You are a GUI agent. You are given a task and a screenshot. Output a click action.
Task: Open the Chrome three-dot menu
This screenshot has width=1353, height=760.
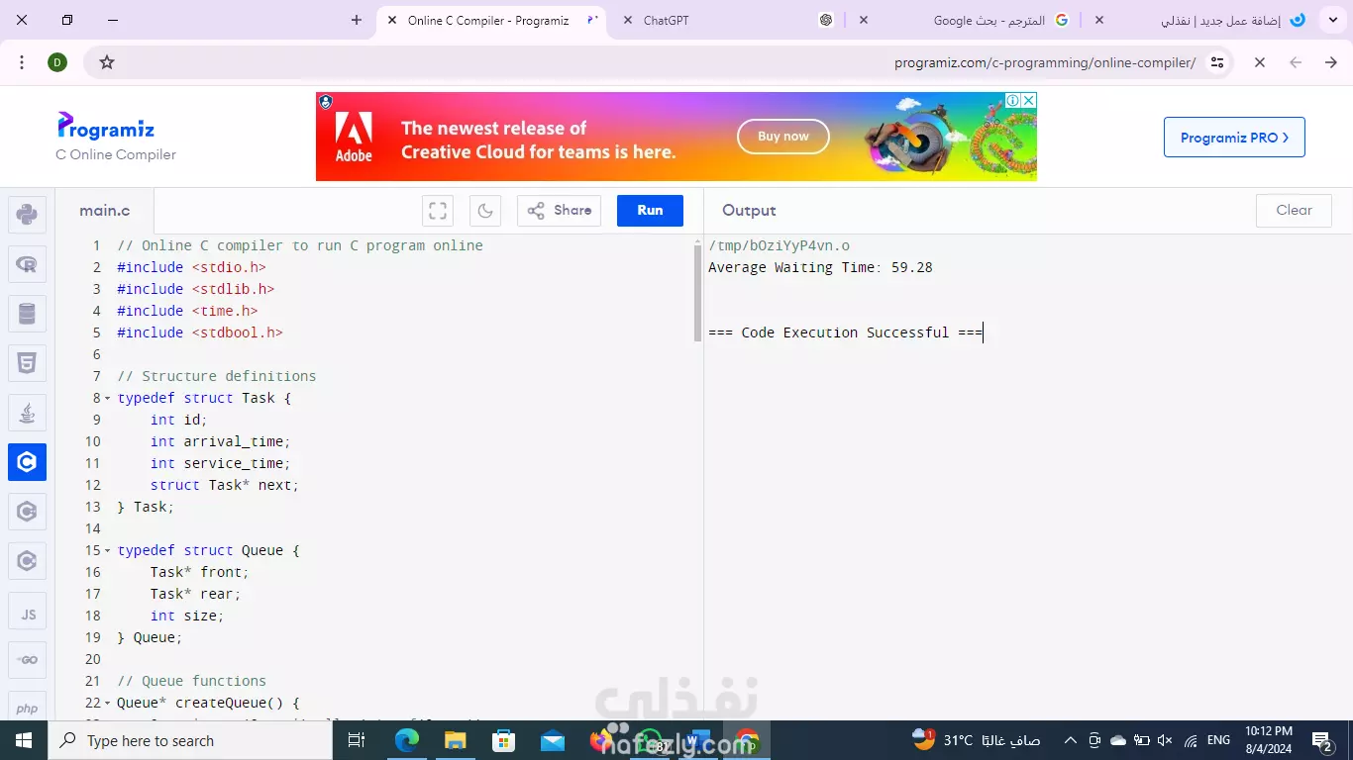[22, 62]
